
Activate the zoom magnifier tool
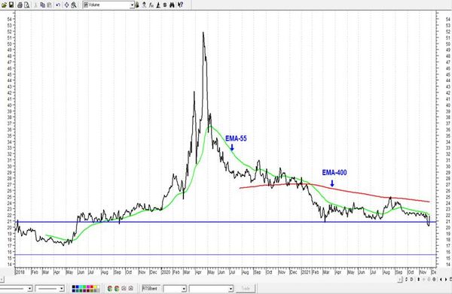pyautogui.click(x=74, y=5)
